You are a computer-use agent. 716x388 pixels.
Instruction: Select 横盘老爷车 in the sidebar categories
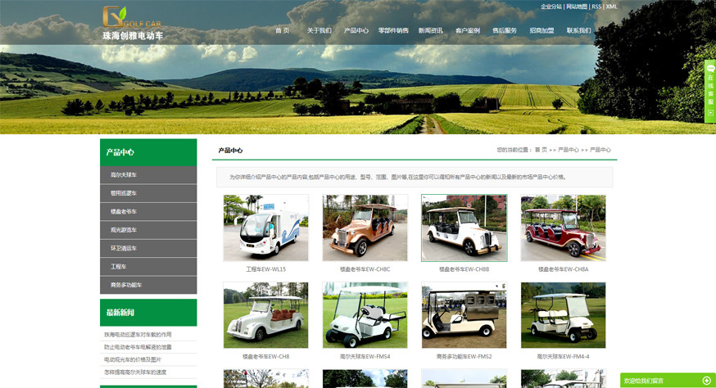pos(148,211)
